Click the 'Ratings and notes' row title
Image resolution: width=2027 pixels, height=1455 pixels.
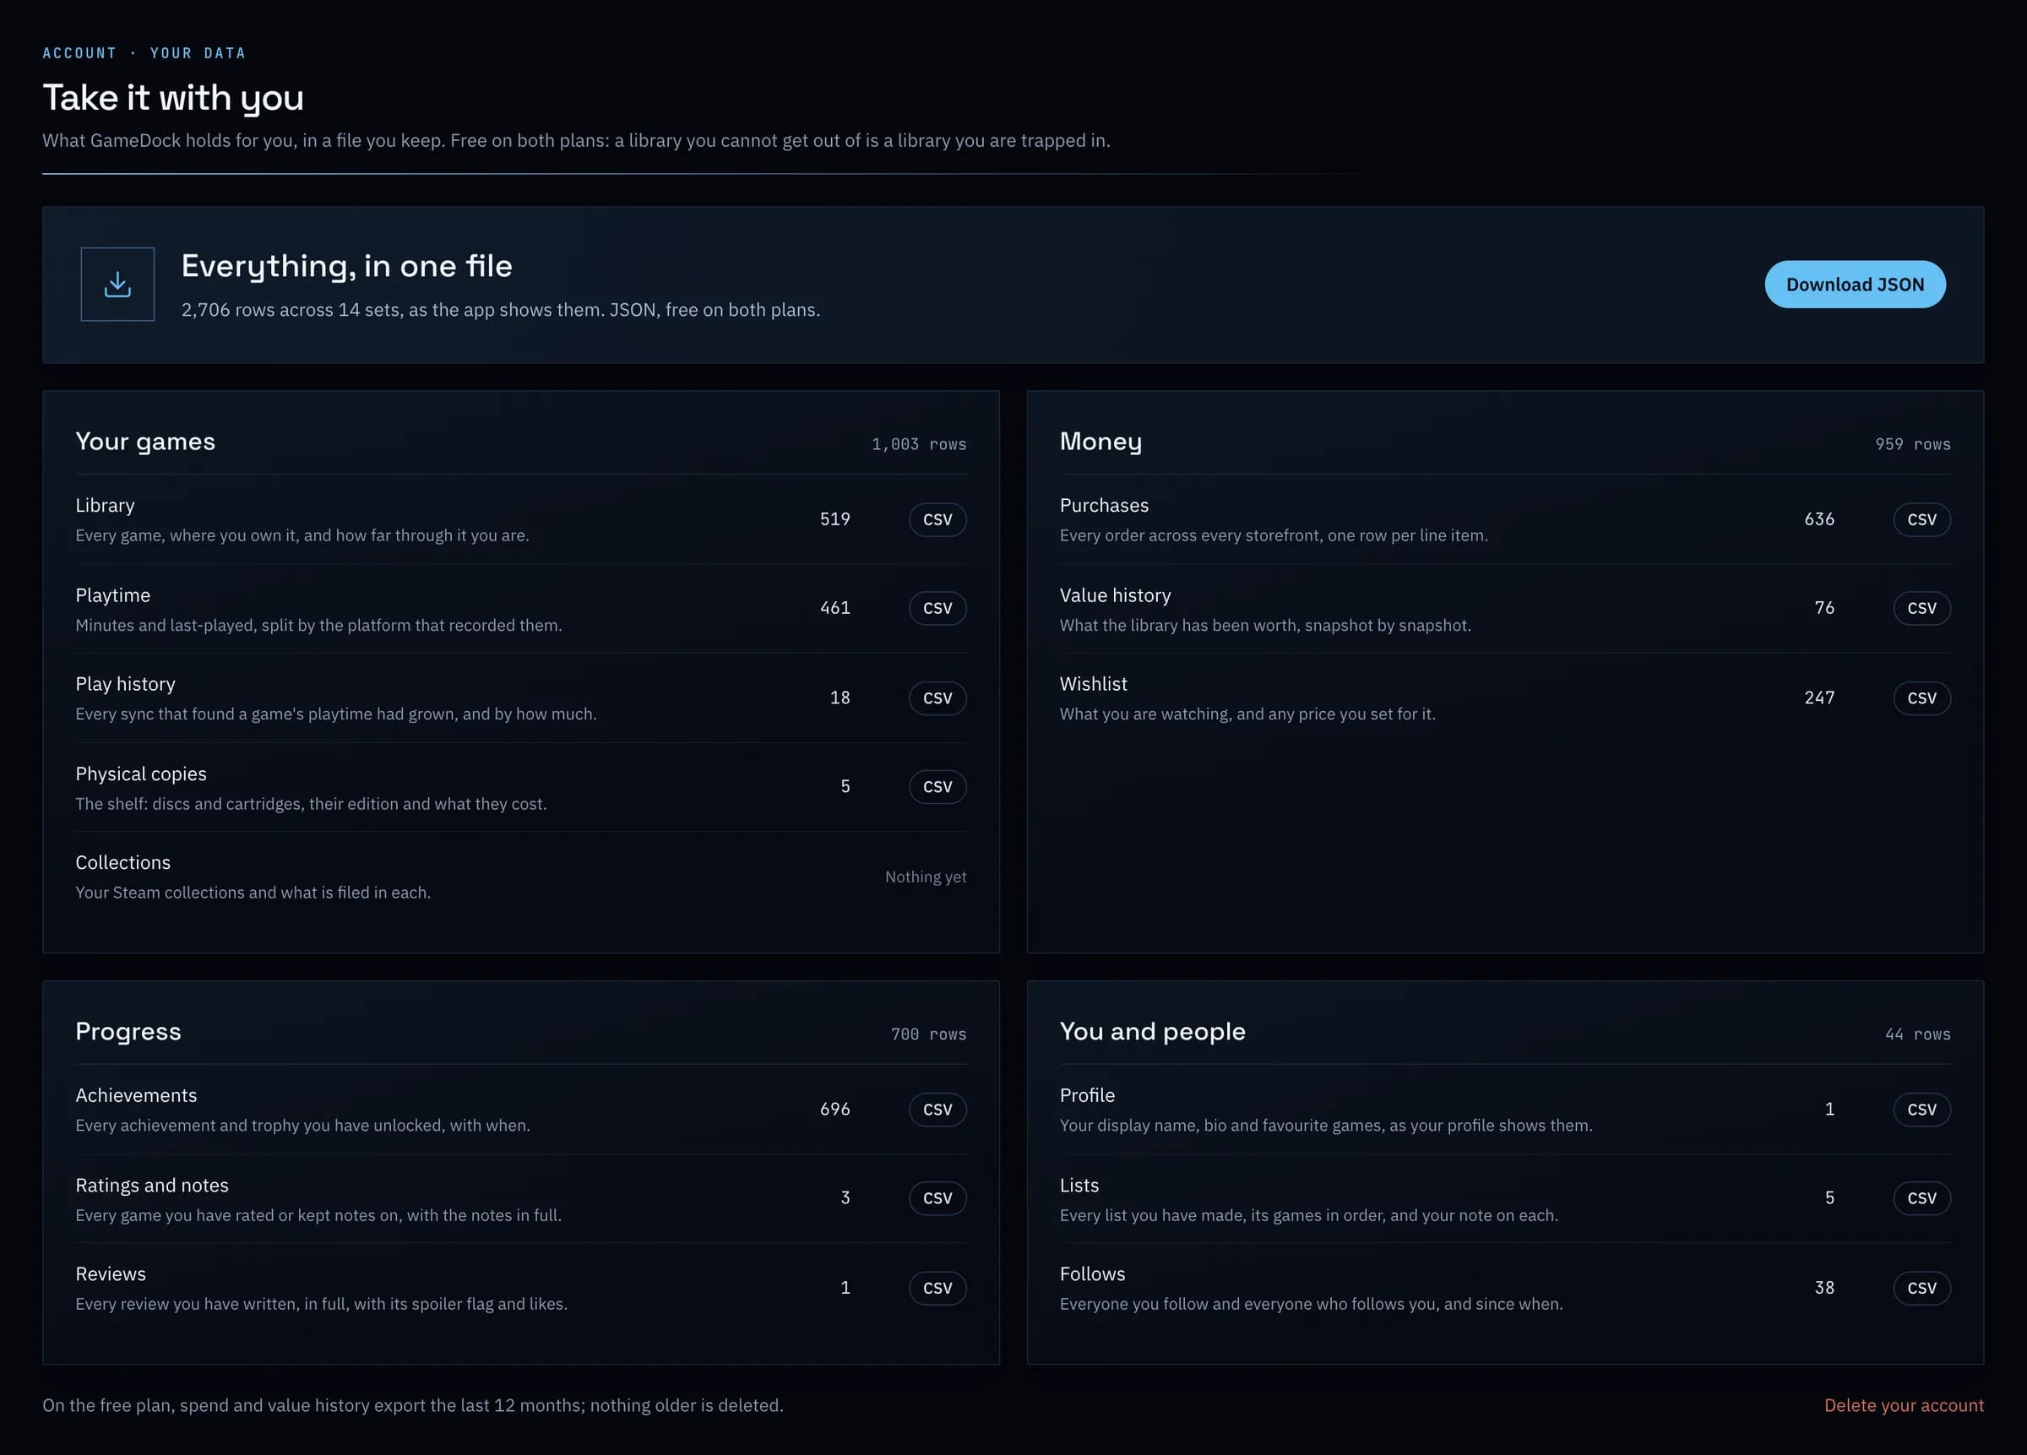point(152,1185)
